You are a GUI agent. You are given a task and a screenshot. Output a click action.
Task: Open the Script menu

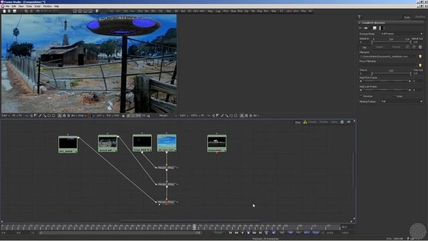[x=37, y=6]
